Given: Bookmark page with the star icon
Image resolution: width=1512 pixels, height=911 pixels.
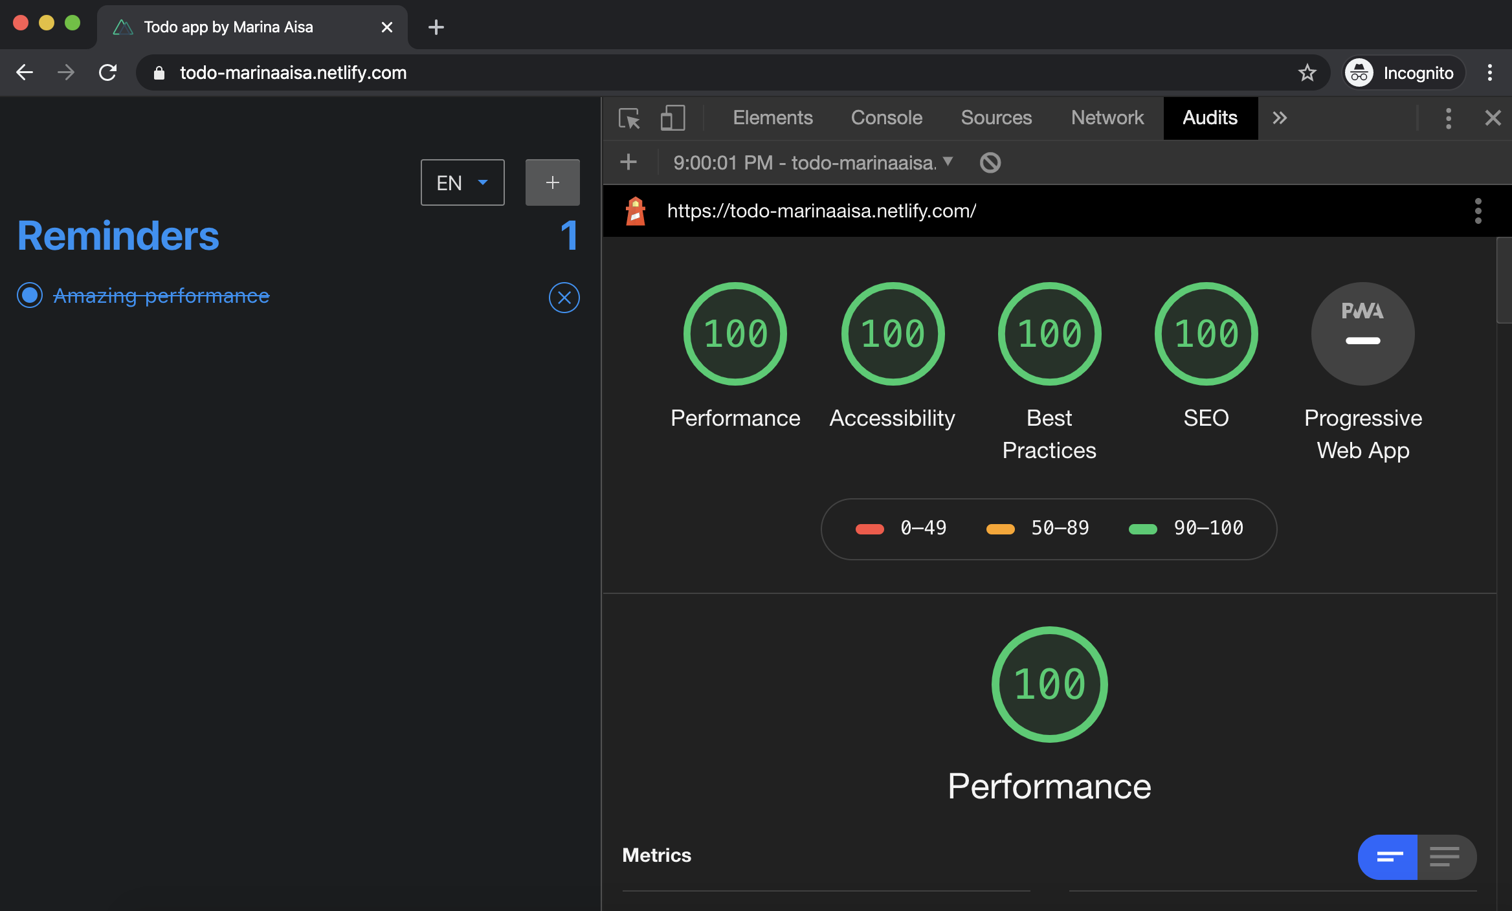Looking at the screenshot, I should [1307, 72].
